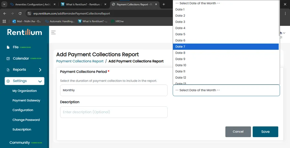The height and width of the screenshot is (148, 290).
Task: Open Chrome three-dot menu
Action: [x=285, y=14]
